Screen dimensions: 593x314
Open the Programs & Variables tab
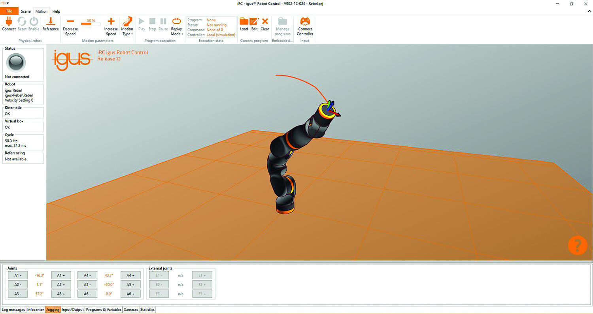pyautogui.click(x=104, y=310)
